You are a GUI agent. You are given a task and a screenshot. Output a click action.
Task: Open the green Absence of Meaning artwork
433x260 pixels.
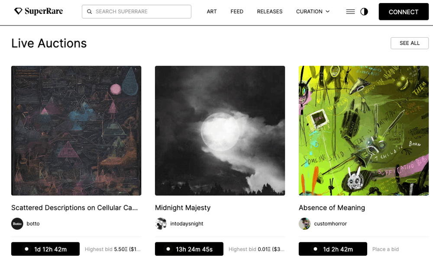[x=364, y=131]
